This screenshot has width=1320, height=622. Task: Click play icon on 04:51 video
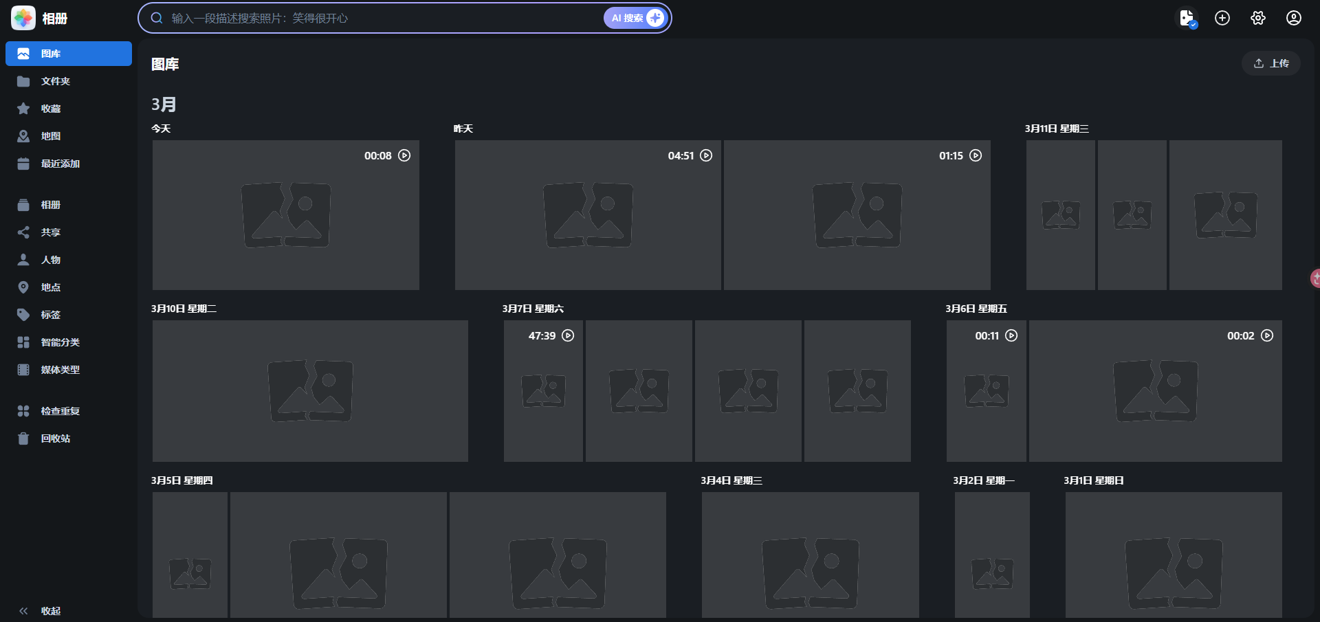706,155
